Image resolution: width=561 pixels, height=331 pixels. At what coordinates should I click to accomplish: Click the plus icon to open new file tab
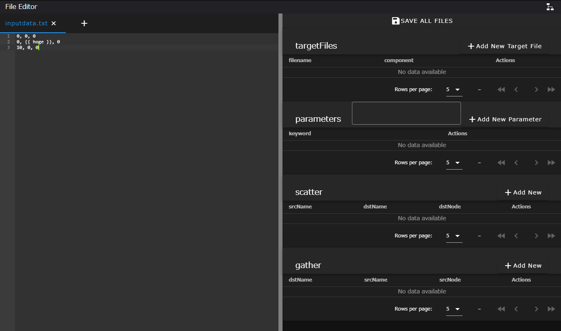[84, 23]
